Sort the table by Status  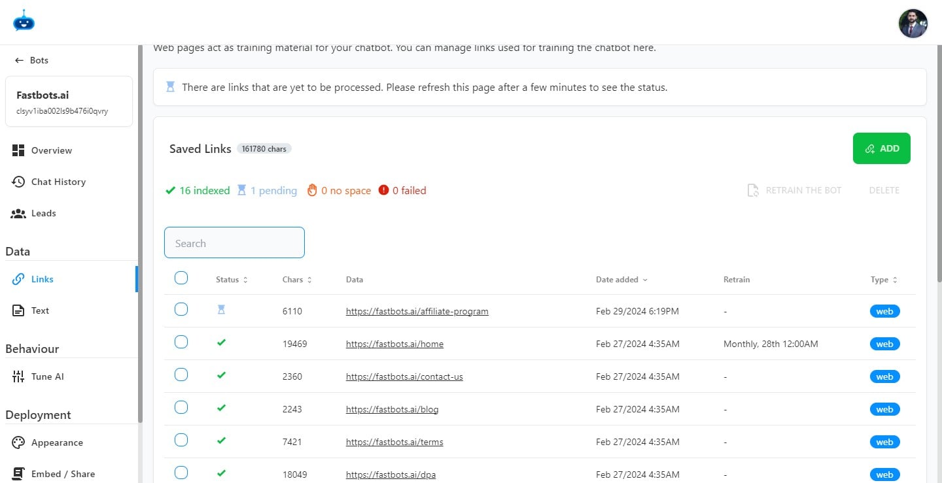[231, 279]
